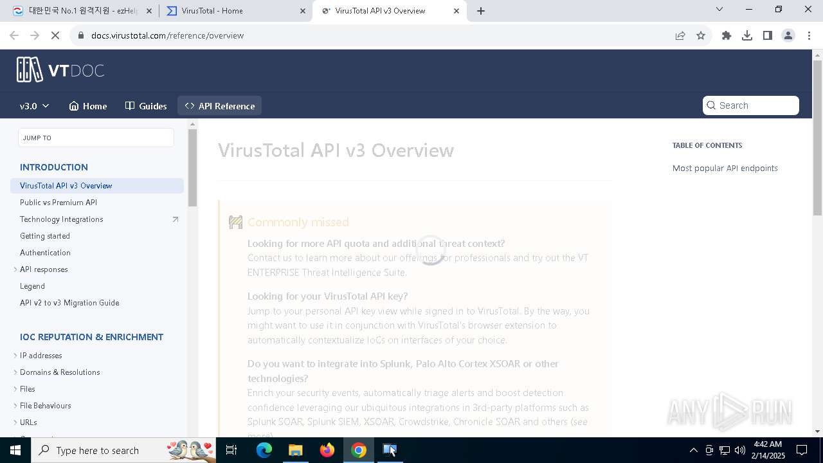
Task: Stop loading the page
Action: (x=55, y=35)
